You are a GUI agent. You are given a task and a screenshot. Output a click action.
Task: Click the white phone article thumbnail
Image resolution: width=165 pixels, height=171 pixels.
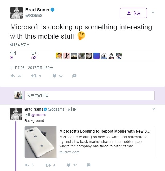pos(41,142)
